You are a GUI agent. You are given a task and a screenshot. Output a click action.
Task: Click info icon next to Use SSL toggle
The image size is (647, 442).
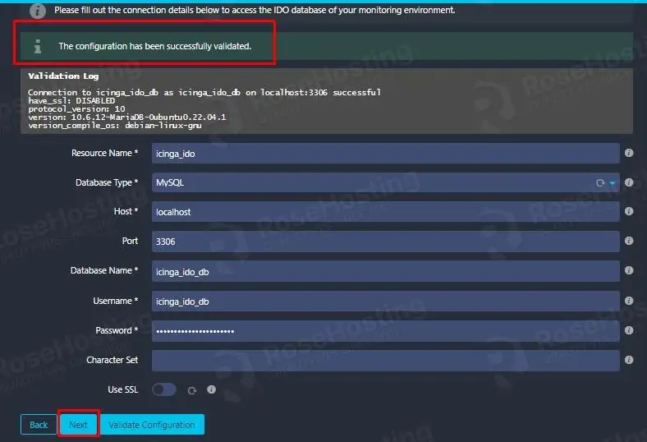coord(211,390)
